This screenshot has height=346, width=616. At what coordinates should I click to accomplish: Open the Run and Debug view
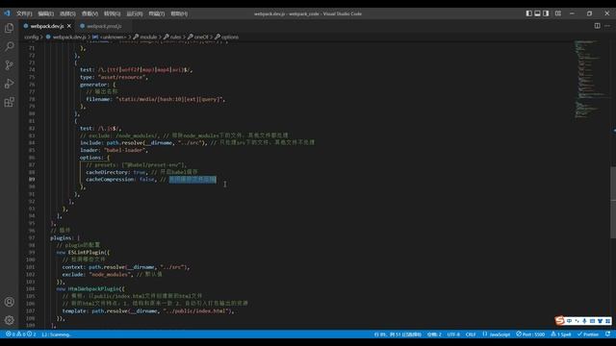[x=9, y=84]
